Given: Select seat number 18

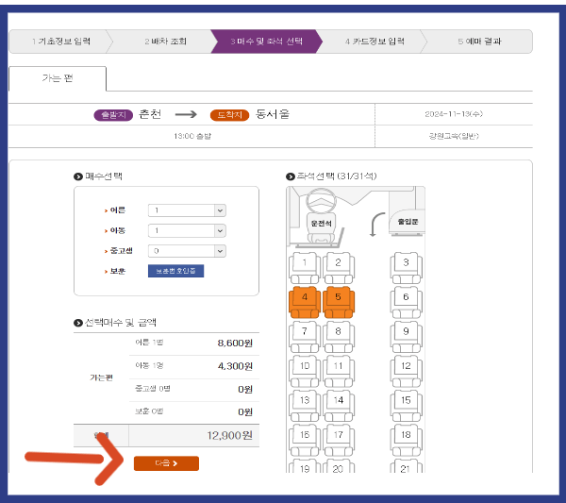Looking at the screenshot, I should (x=406, y=440).
